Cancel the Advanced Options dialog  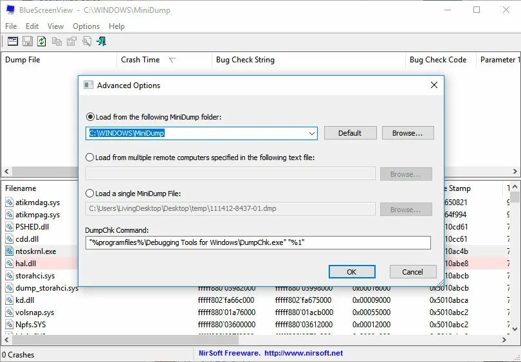tap(413, 272)
